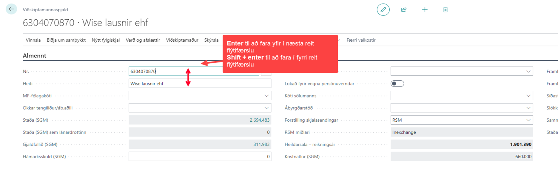Click Færri valkostir to show fewer options
The image size is (558, 177).
(x=361, y=40)
